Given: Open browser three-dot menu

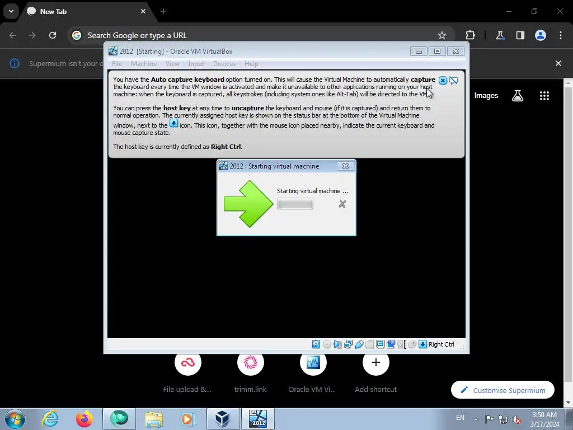Looking at the screenshot, I should pyautogui.click(x=561, y=35).
